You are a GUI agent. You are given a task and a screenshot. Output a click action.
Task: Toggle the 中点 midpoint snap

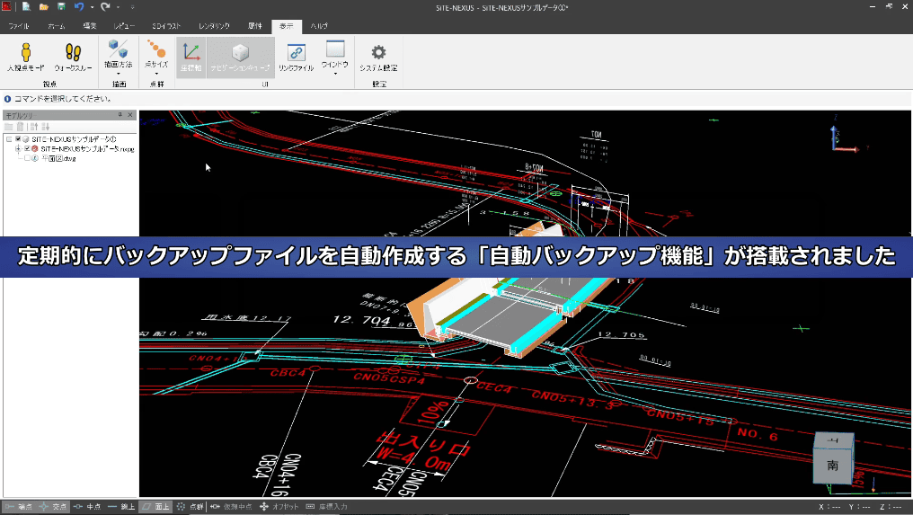pyautogui.click(x=87, y=507)
